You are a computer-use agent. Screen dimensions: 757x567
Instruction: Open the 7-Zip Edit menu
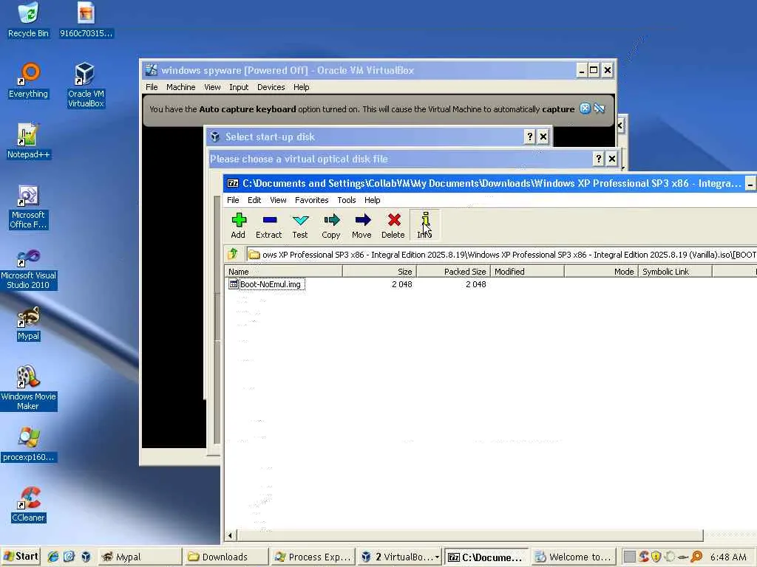254,200
